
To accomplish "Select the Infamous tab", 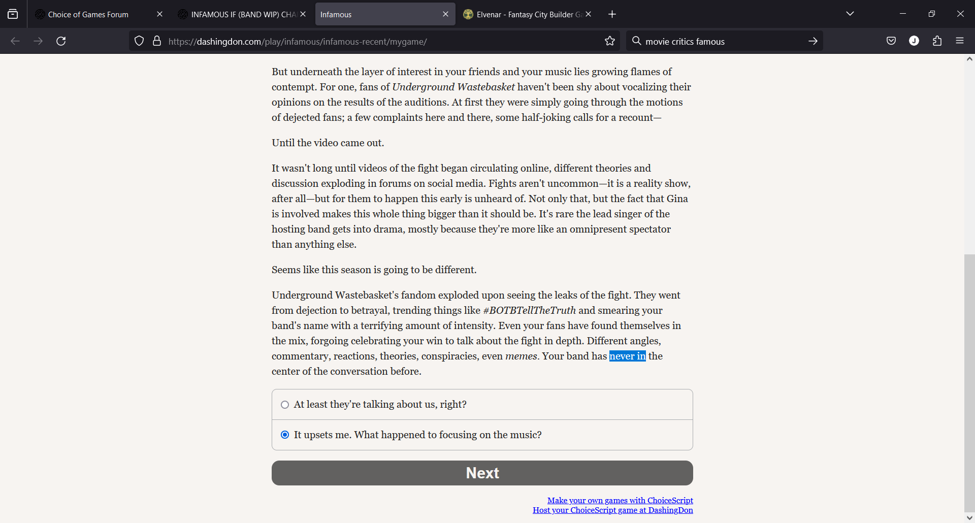I will 385,14.
